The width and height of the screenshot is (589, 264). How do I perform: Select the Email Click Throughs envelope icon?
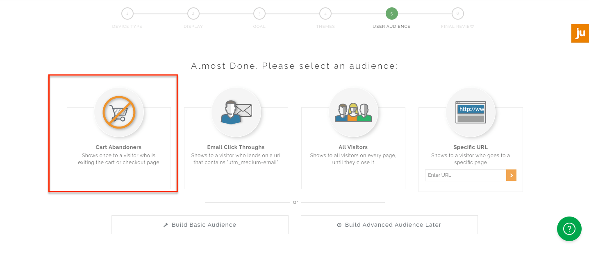click(x=236, y=113)
